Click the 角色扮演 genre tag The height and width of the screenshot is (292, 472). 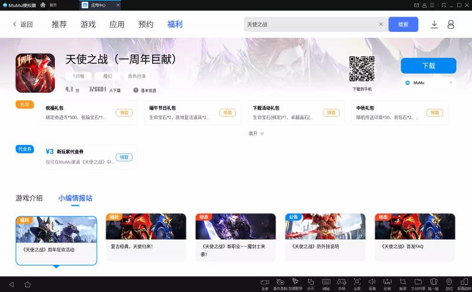137,76
